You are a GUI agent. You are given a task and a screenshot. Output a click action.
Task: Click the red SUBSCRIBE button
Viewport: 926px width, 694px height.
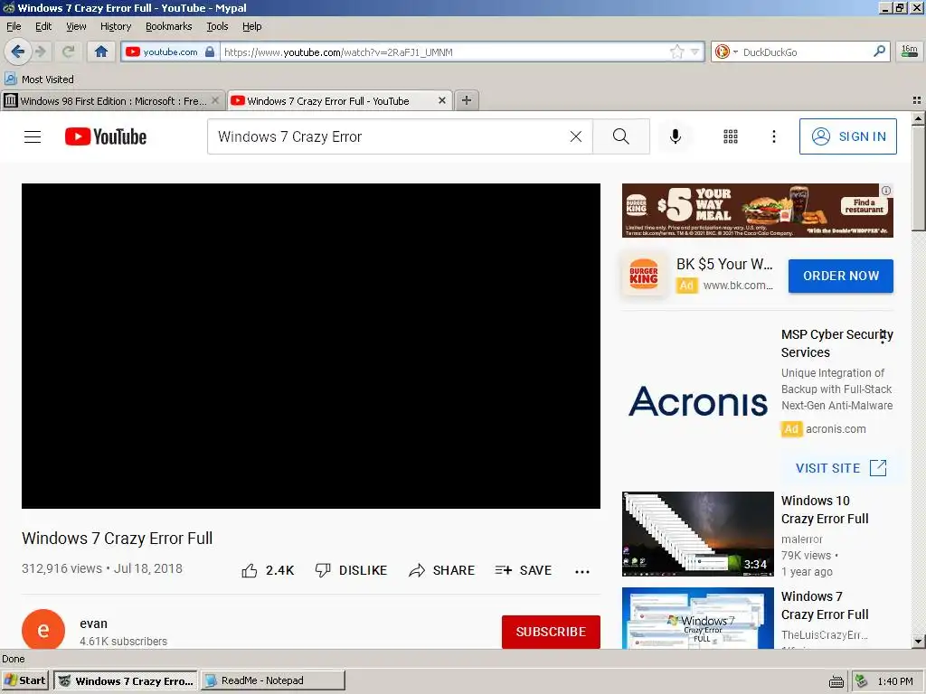point(551,632)
